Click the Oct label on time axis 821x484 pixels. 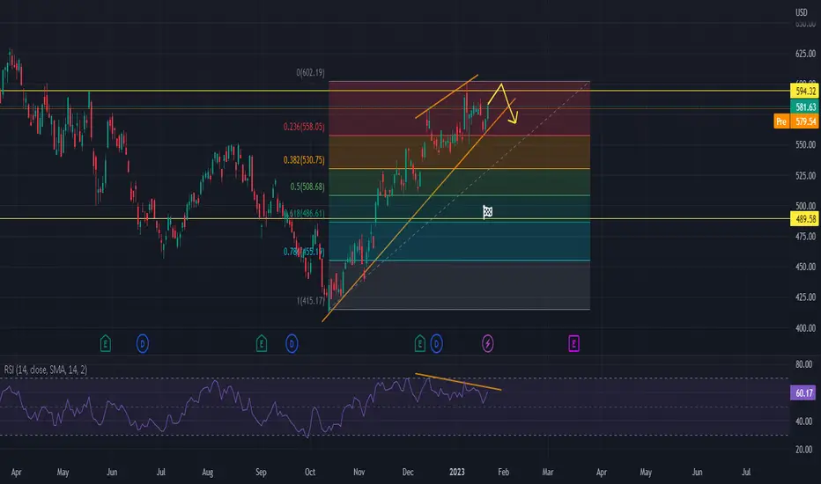(x=310, y=472)
